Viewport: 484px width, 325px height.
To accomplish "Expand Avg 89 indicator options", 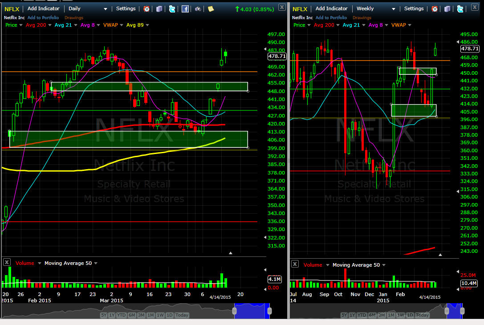I will [x=147, y=25].
